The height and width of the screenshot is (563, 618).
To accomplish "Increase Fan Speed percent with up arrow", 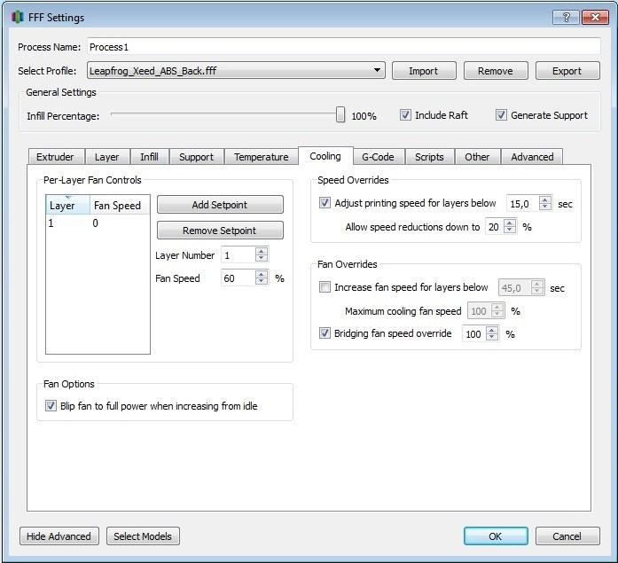I will [x=262, y=274].
